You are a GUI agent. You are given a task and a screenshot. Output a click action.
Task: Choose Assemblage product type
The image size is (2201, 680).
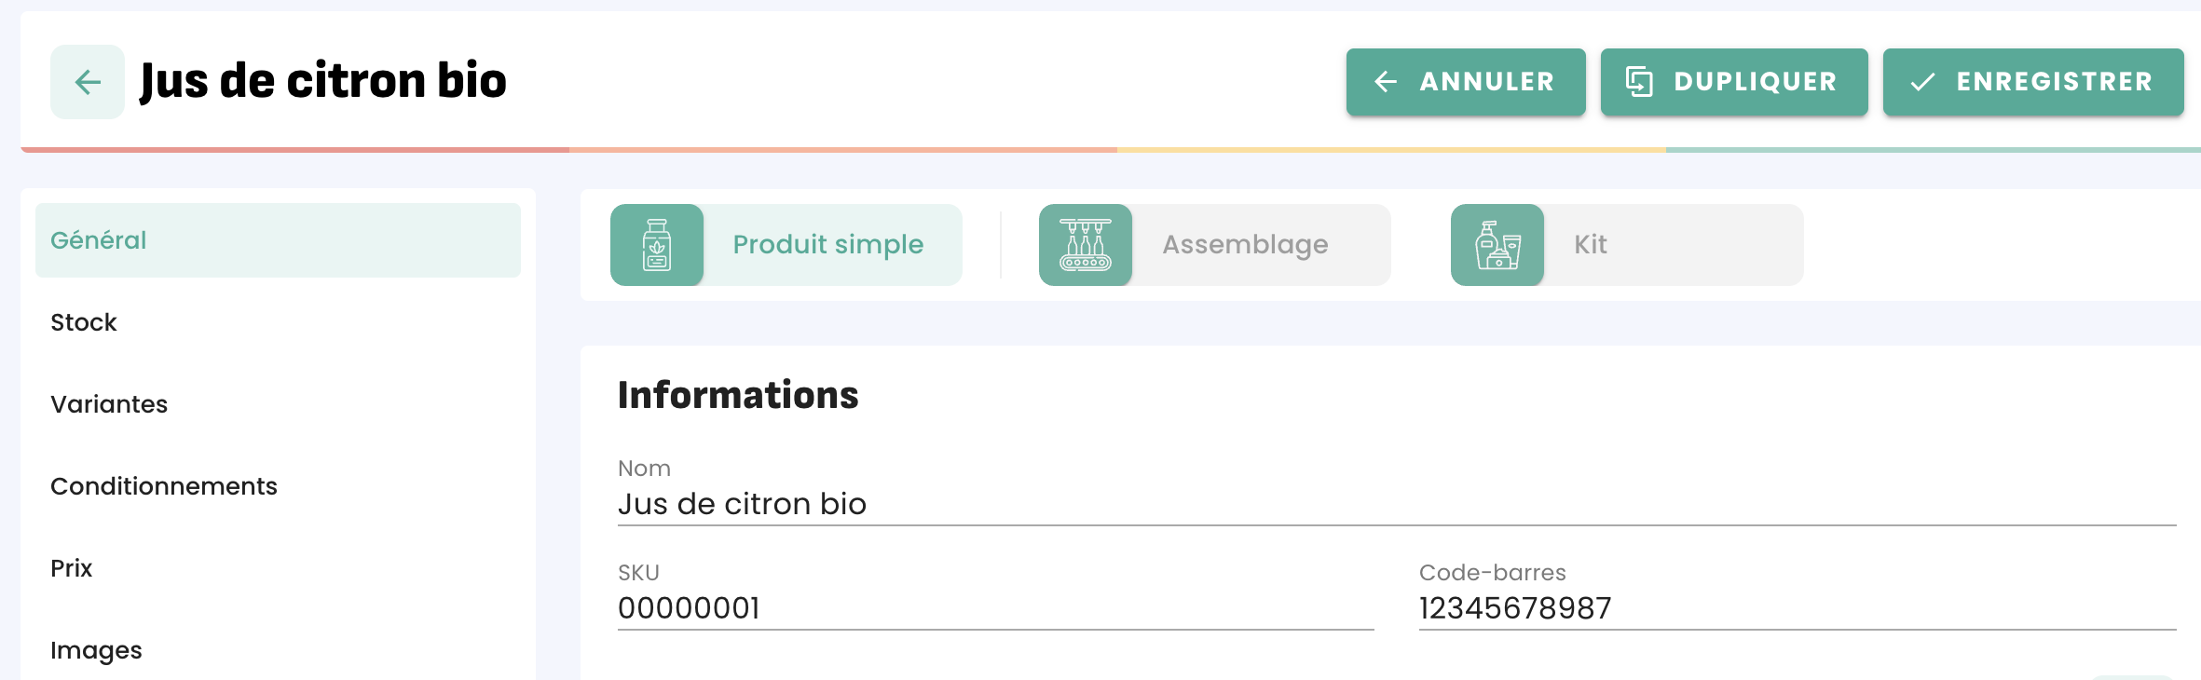tap(1245, 245)
